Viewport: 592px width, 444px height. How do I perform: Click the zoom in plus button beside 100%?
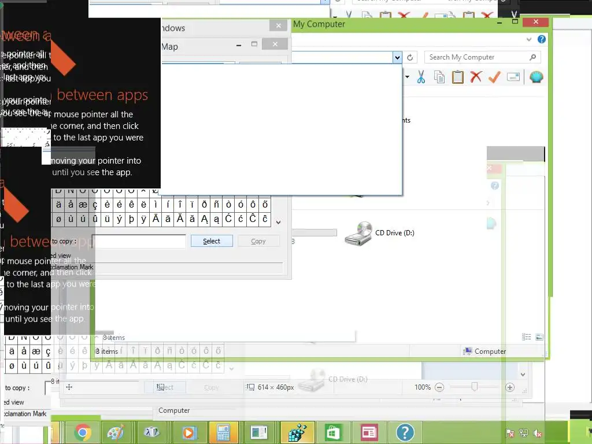coord(510,387)
